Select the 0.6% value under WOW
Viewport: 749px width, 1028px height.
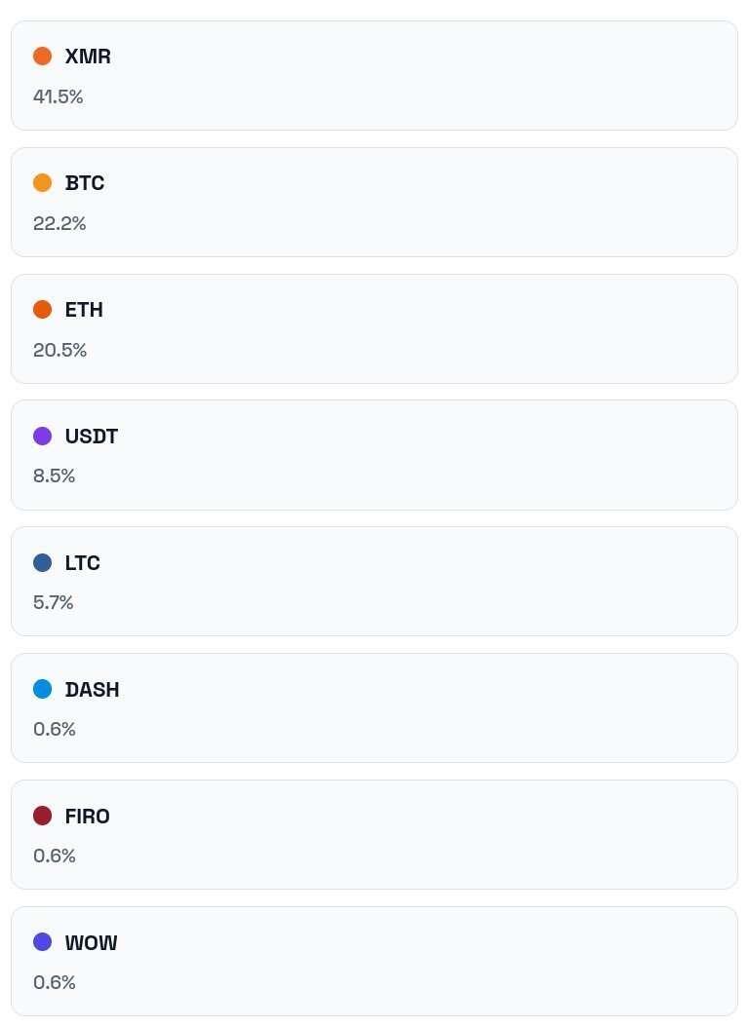[55, 983]
